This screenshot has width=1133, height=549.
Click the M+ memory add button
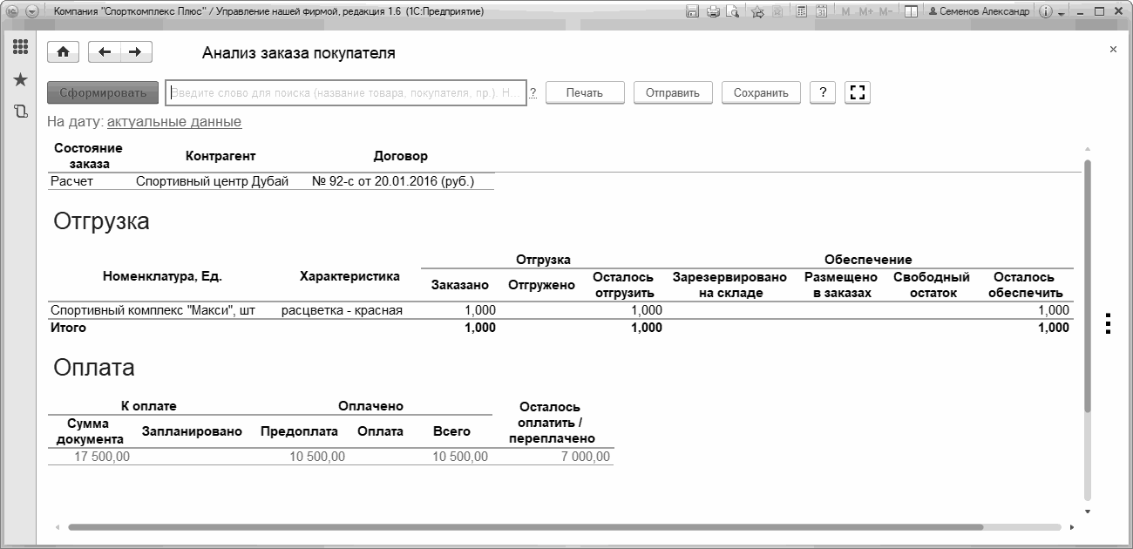point(865,12)
